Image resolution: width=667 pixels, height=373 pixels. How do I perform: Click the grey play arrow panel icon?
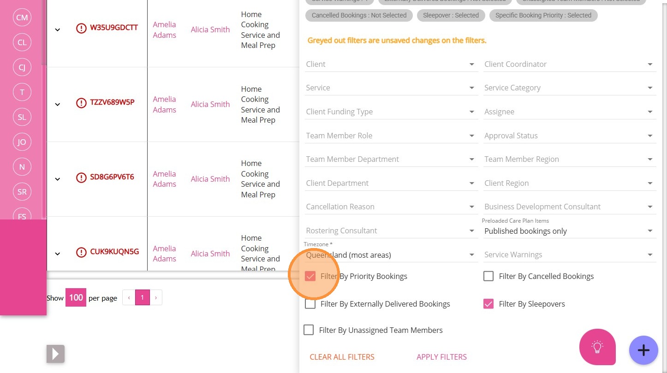pyautogui.click(x=55, y=354)
